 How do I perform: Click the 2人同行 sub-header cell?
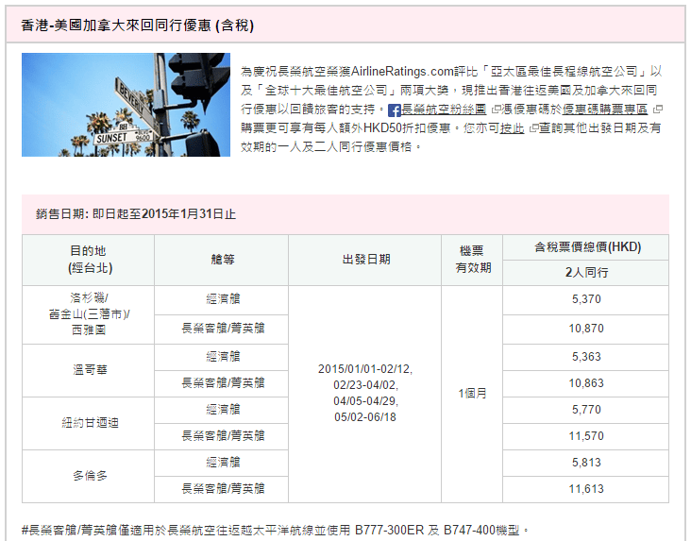point(585,273)
